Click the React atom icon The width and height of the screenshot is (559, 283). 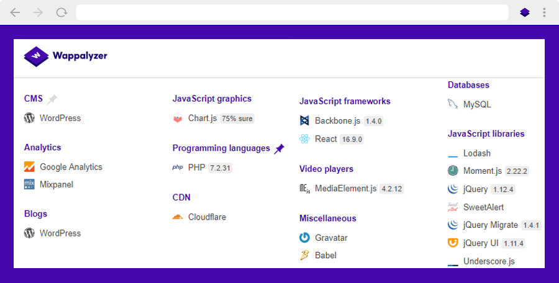click(x=304, y=138)
